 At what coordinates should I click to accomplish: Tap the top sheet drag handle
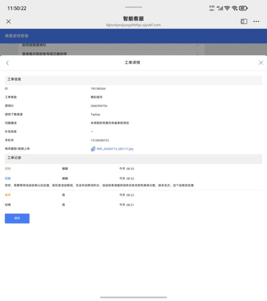[x=133, y=7]
